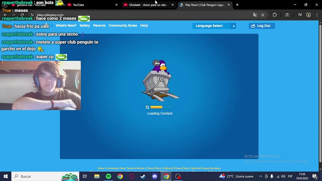
Task: Open Discord from the taskbar
Action: point(155,176)
